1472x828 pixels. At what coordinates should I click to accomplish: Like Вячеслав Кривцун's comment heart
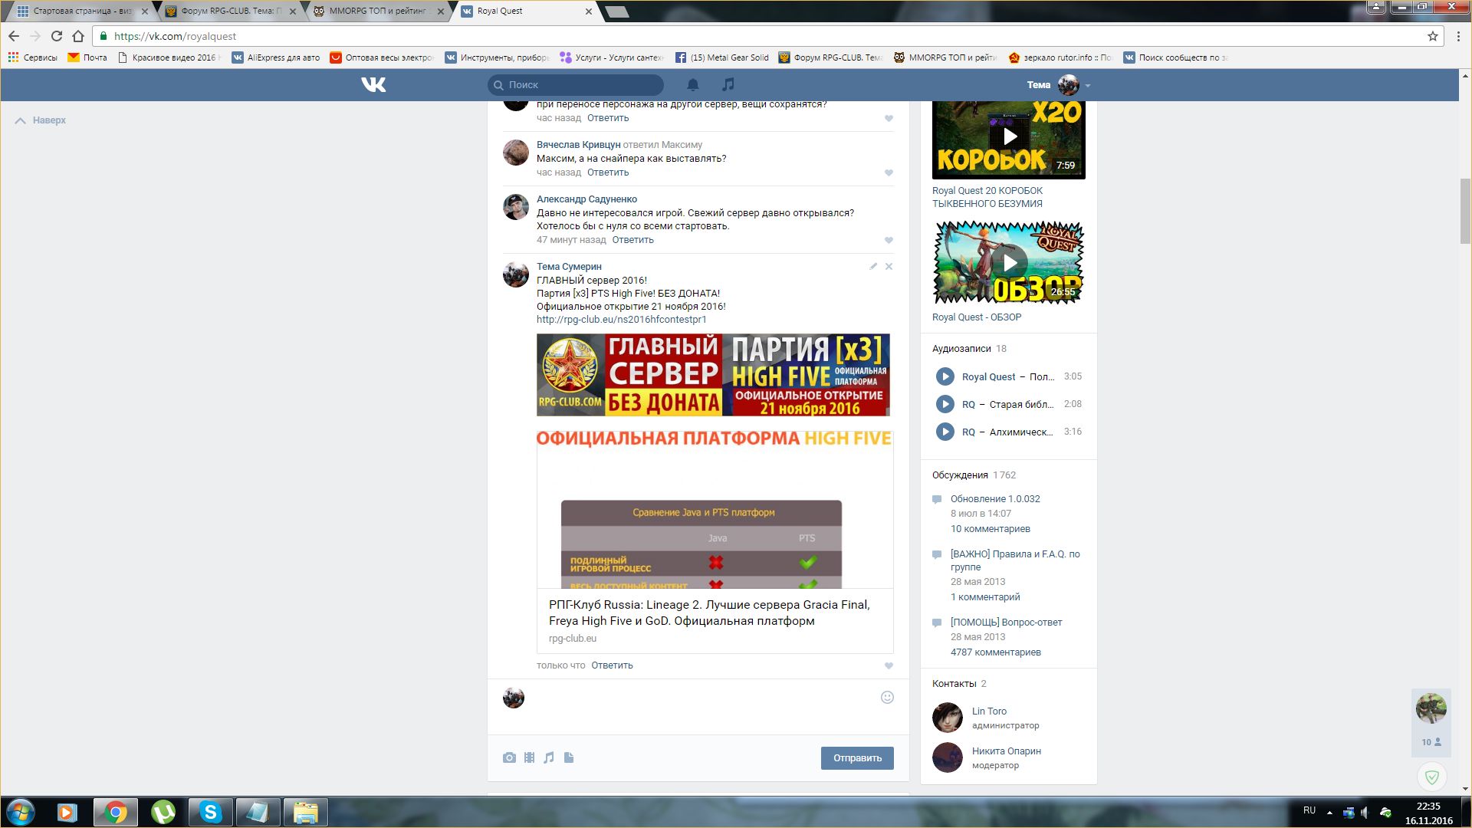point(889,172)
